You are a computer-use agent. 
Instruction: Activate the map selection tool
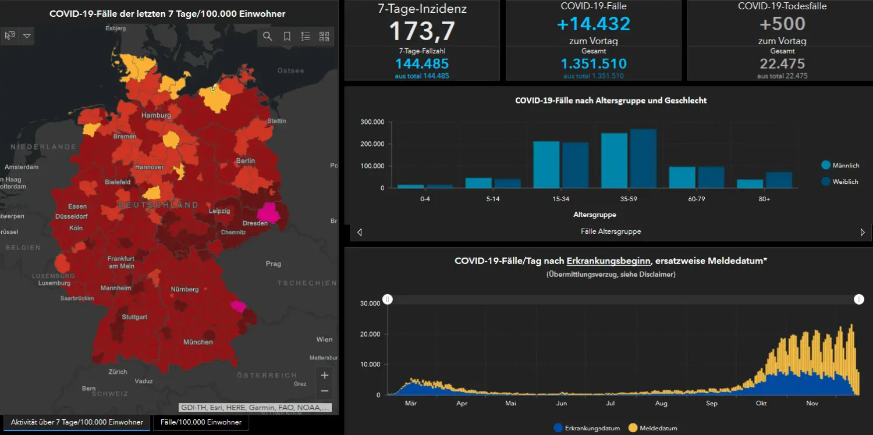[9, 36]
